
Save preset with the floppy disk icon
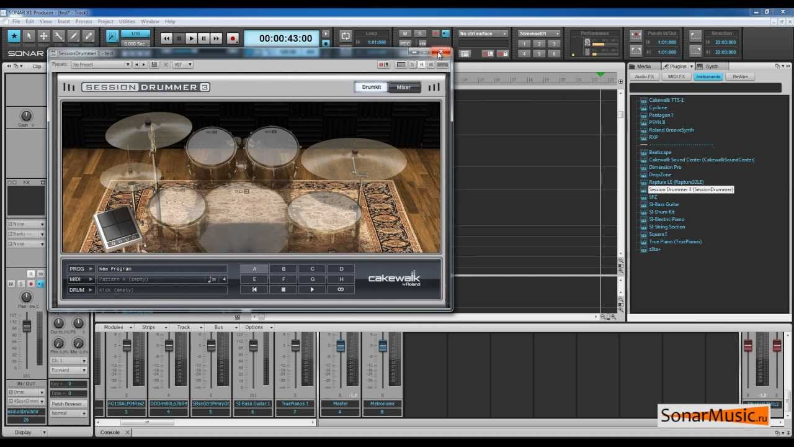[x=154, y=65]
